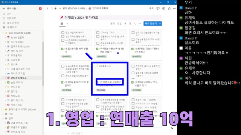This screenshot has width=241, height=135.
Task: Open 포트폴리오 page
Action: pyautogui.click(x=16, y=55)
